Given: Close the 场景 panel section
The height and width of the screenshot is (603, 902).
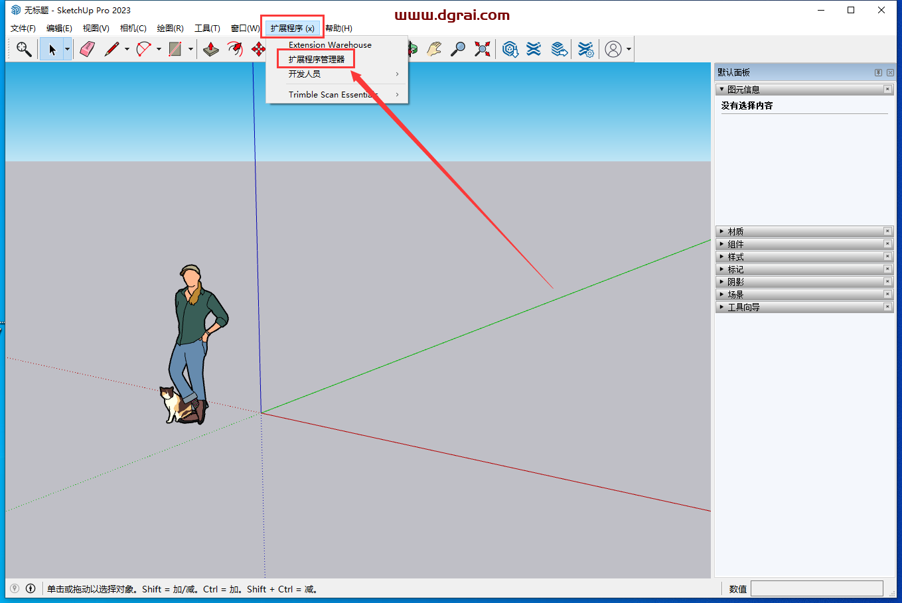Looking at the screenshot, I should pos(887,295).
